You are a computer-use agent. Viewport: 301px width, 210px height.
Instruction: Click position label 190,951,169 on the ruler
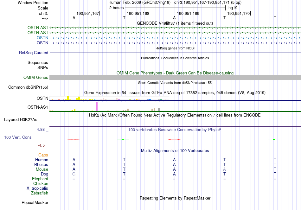188,13
